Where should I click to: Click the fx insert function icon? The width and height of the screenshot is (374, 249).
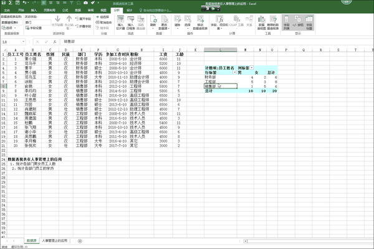(x=55, y=42)
